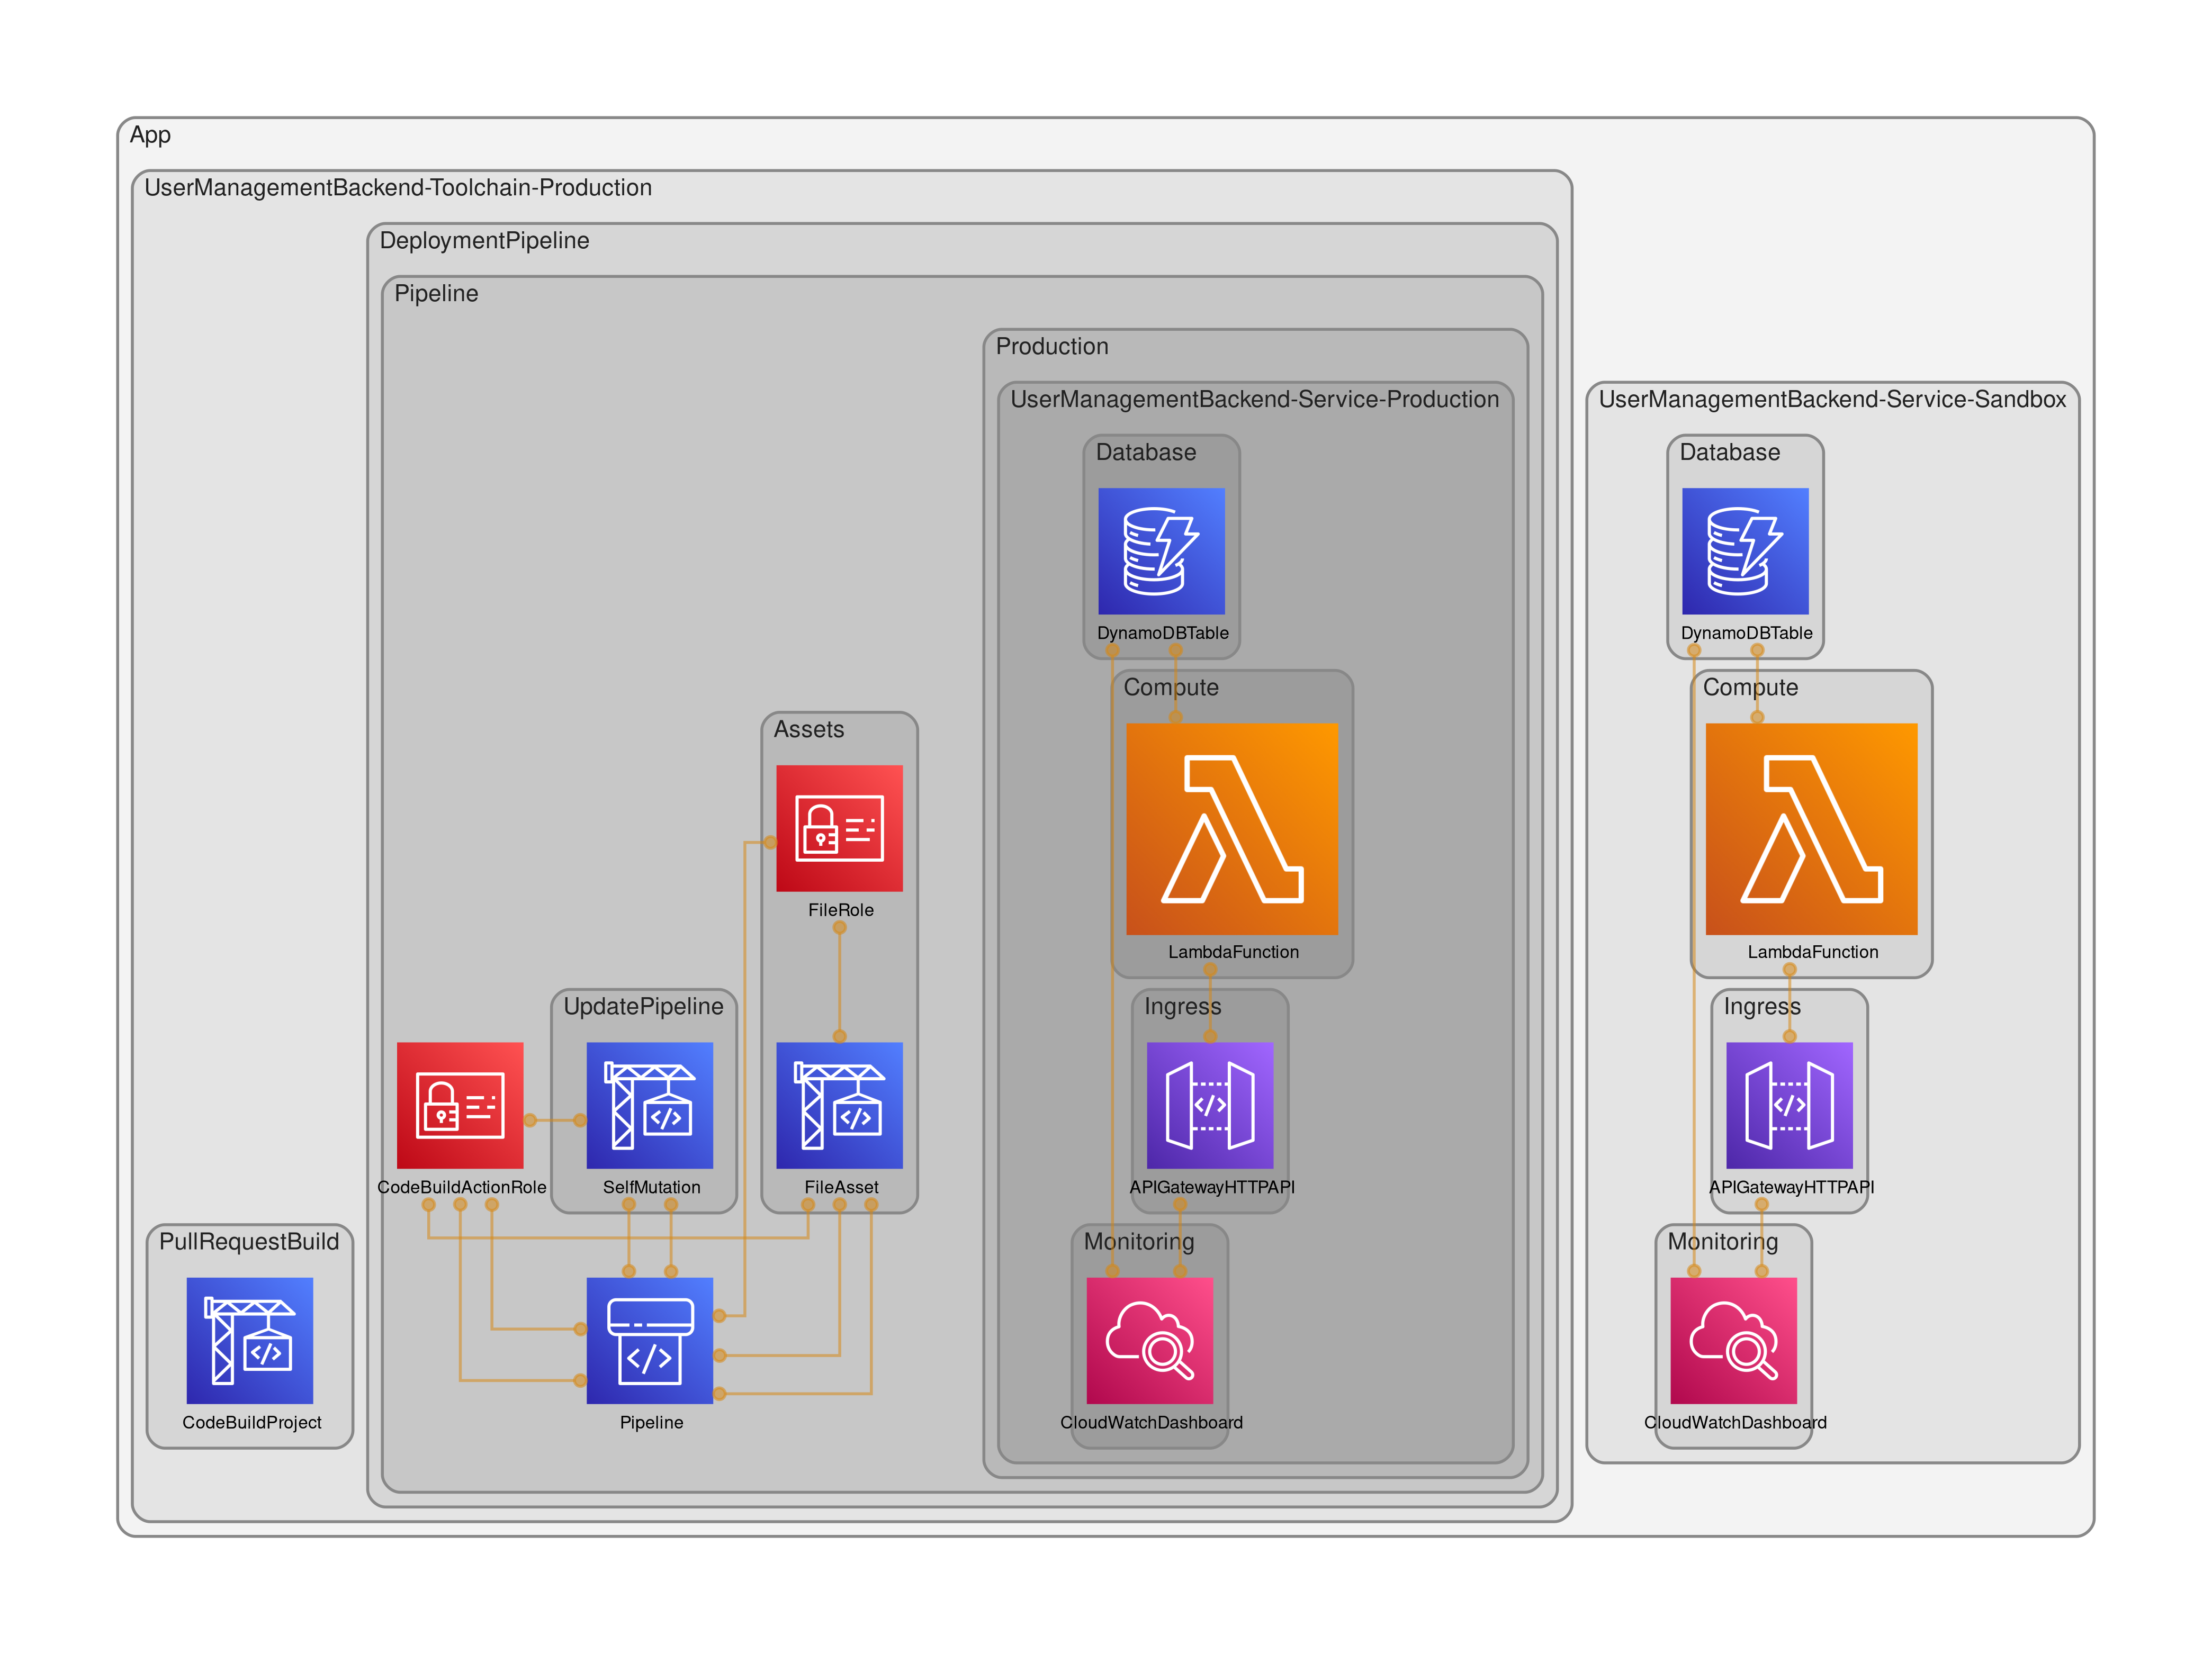Select the FileRole IAM role icon
Screen dimensions: 2212x1654
[839, 828]
